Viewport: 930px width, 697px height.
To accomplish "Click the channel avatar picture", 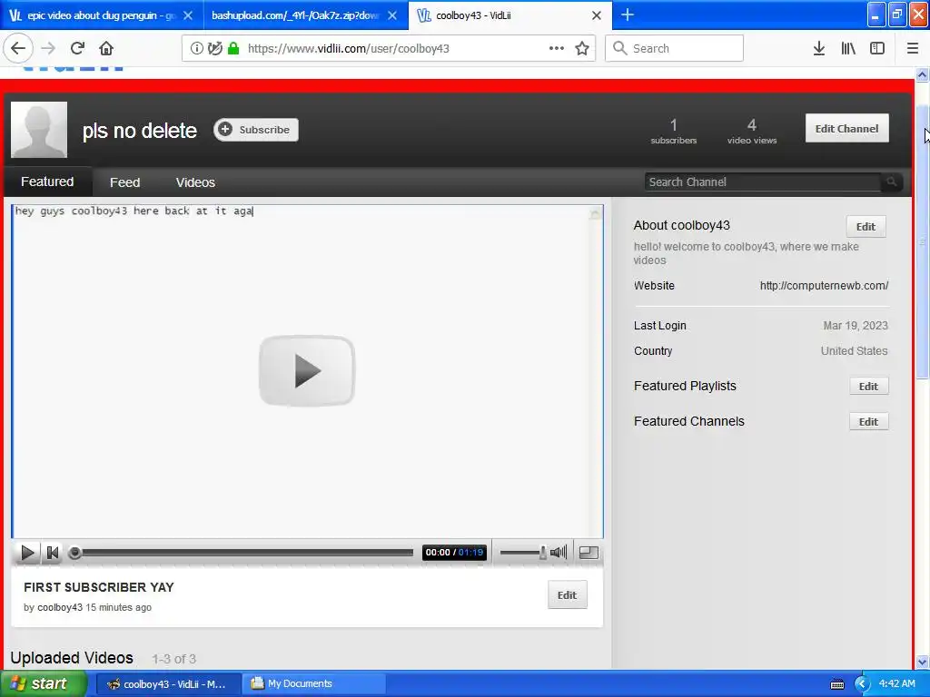I will (x=39, y=129).
